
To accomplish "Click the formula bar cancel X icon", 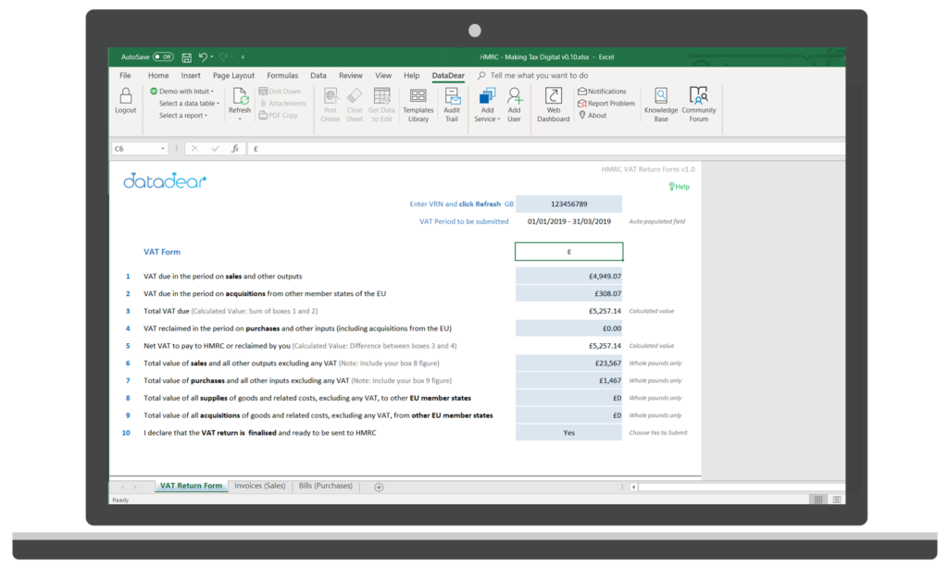I will click(x=194, y=149).
